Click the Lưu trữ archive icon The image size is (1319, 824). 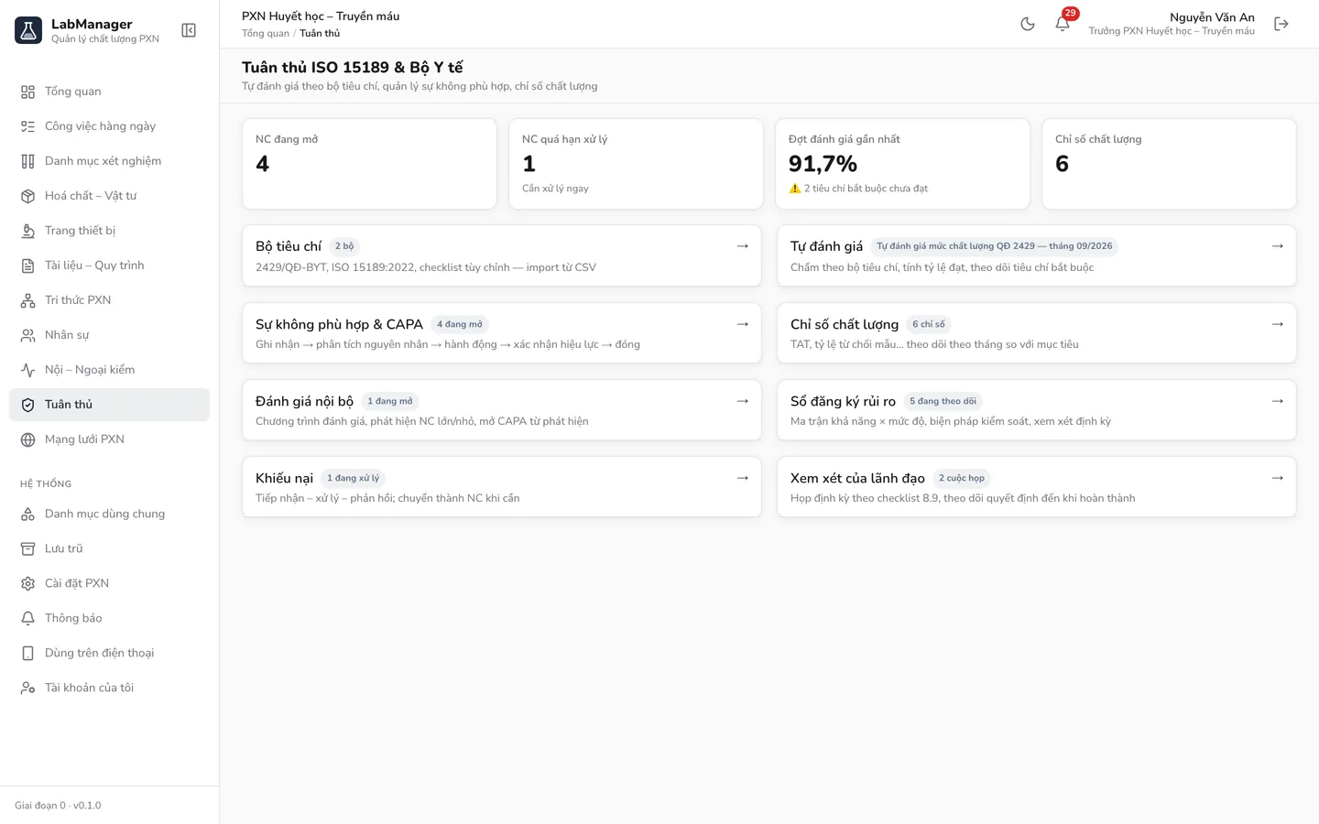(x=28, y=548)
